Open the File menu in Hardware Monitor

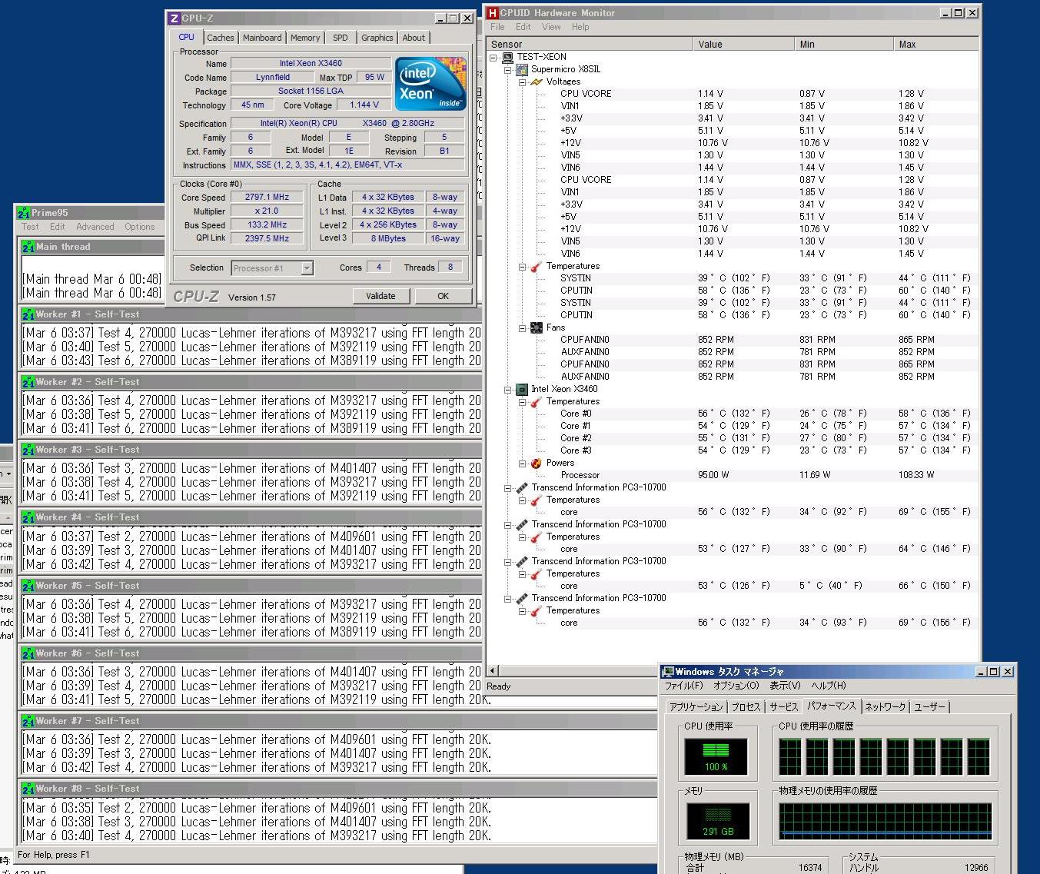498,27
